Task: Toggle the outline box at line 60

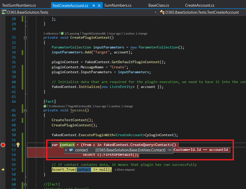Action: [25, 184]
